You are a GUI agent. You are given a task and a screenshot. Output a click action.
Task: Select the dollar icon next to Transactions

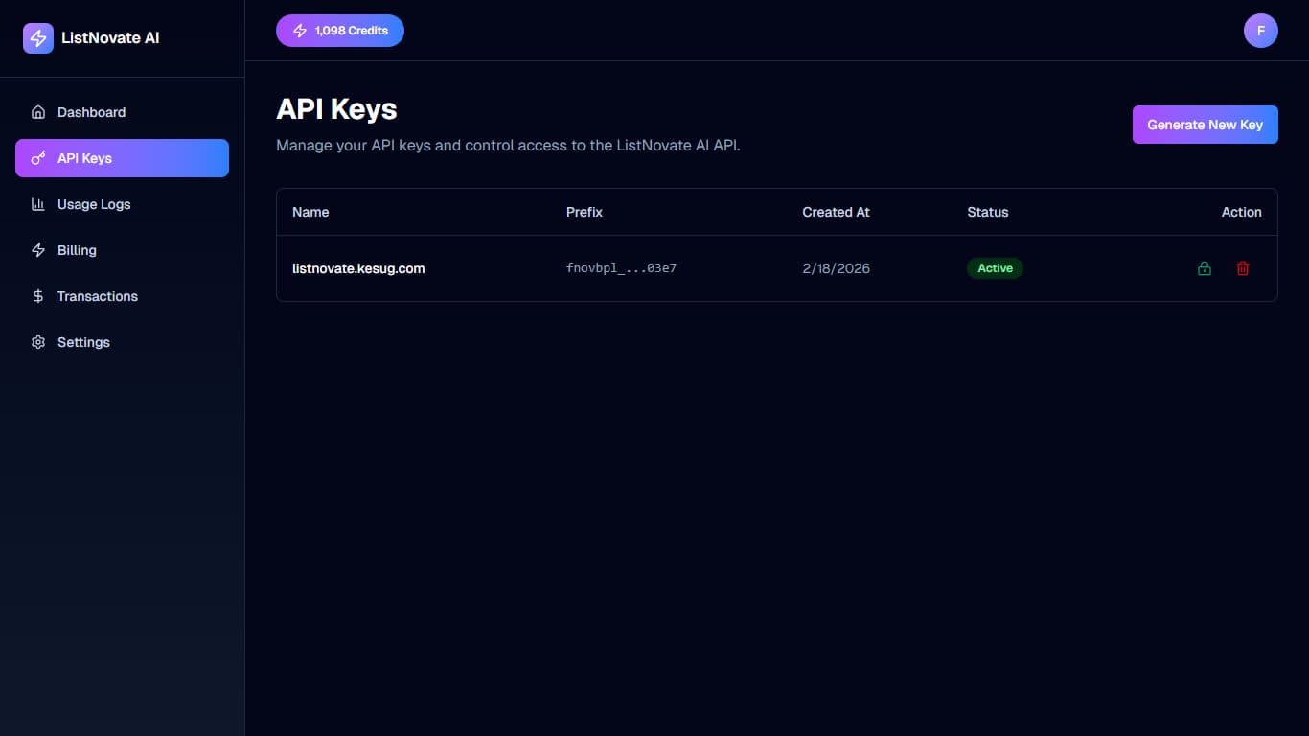click(38, 296)
